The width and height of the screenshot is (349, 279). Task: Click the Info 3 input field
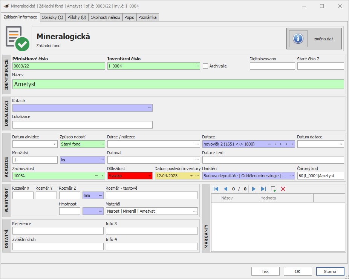pyautogui.click(x=152, y=231)
